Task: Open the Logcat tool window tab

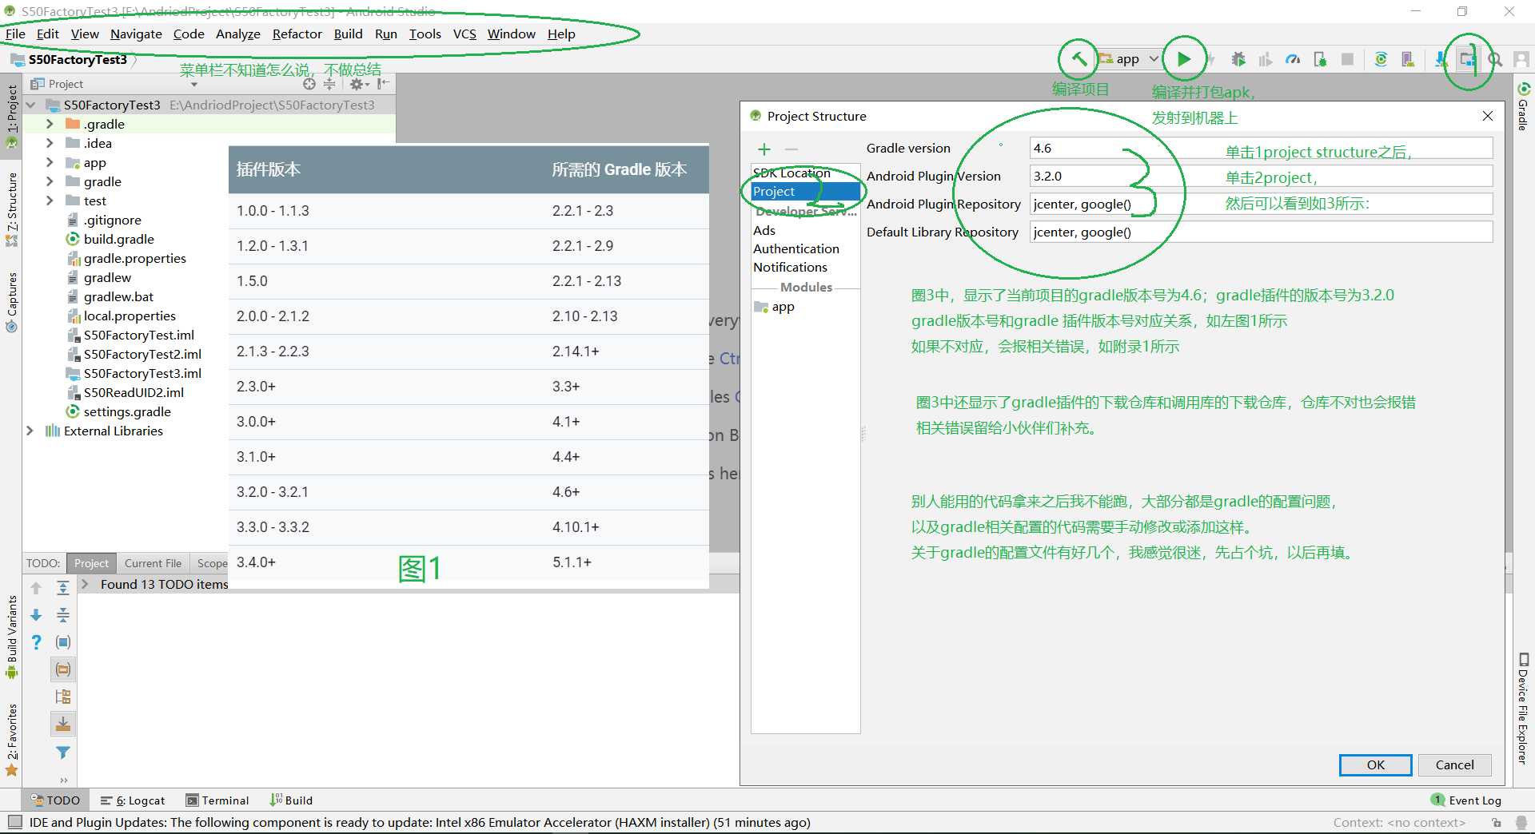Action: point(133,800)
